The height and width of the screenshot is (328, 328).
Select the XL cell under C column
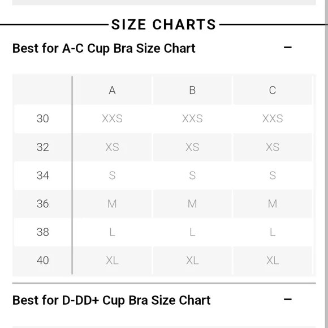273,261
